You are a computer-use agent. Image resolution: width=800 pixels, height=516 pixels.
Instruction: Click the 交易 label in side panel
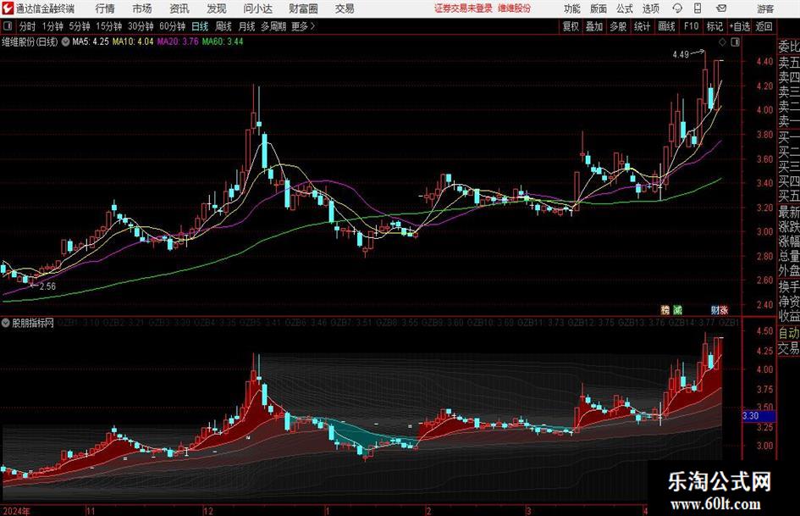pos(788,348)
